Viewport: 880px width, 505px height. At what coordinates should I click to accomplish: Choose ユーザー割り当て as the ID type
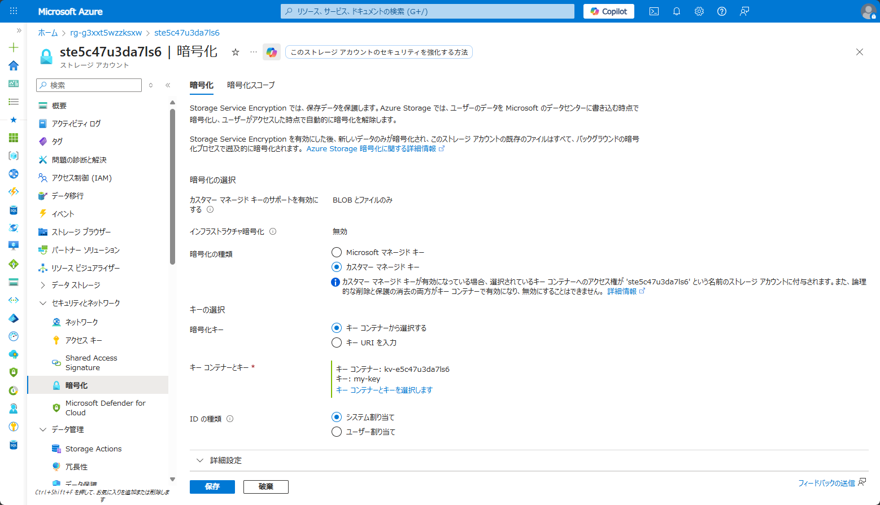pos(337,432)
